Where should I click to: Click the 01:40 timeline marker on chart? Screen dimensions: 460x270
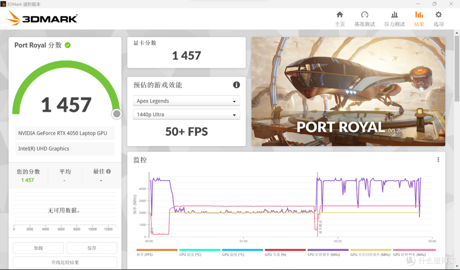[x=243, y=241]
